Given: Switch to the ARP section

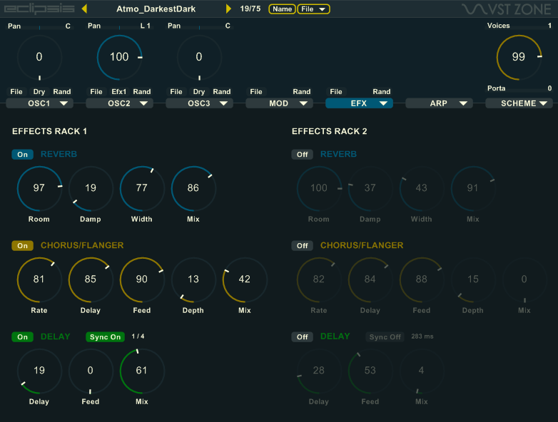Looking at the screenshot, I should [x=439, y=103].
